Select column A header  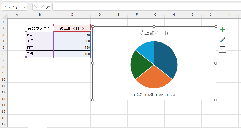[17, 15]
